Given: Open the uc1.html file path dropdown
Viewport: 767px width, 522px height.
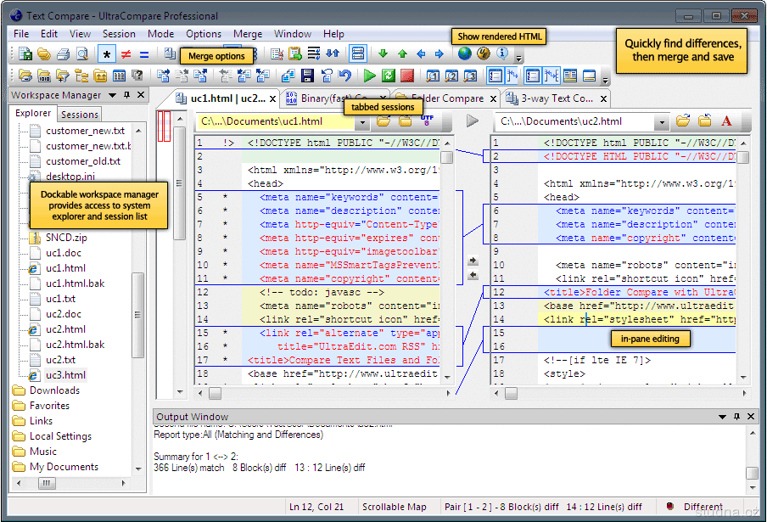Looking at the screenshot, I should coord(361,121).
